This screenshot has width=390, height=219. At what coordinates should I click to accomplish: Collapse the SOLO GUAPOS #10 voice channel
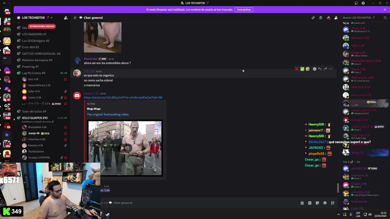click(x=35, y=118)
